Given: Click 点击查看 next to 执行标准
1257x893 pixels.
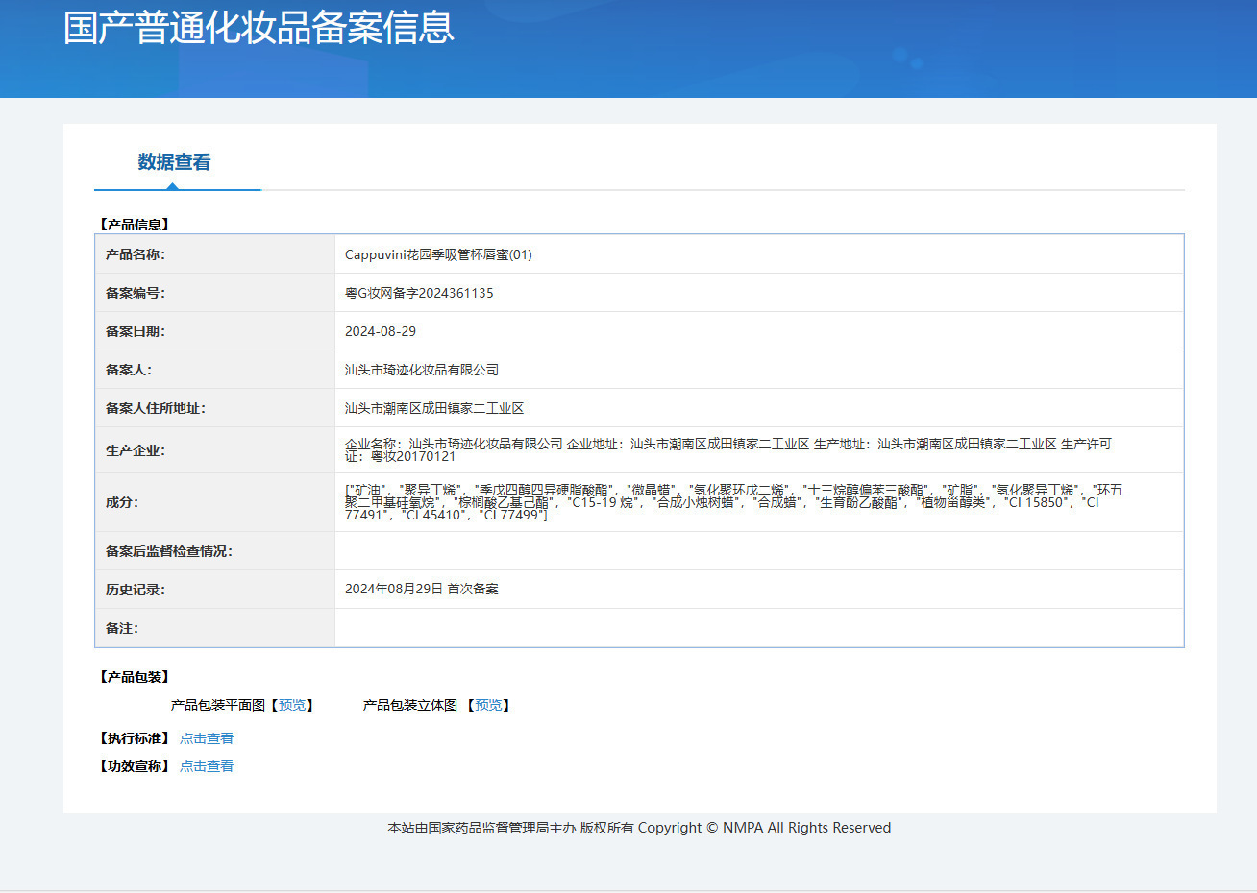Looking at the screenshot, I should (207, 738).
